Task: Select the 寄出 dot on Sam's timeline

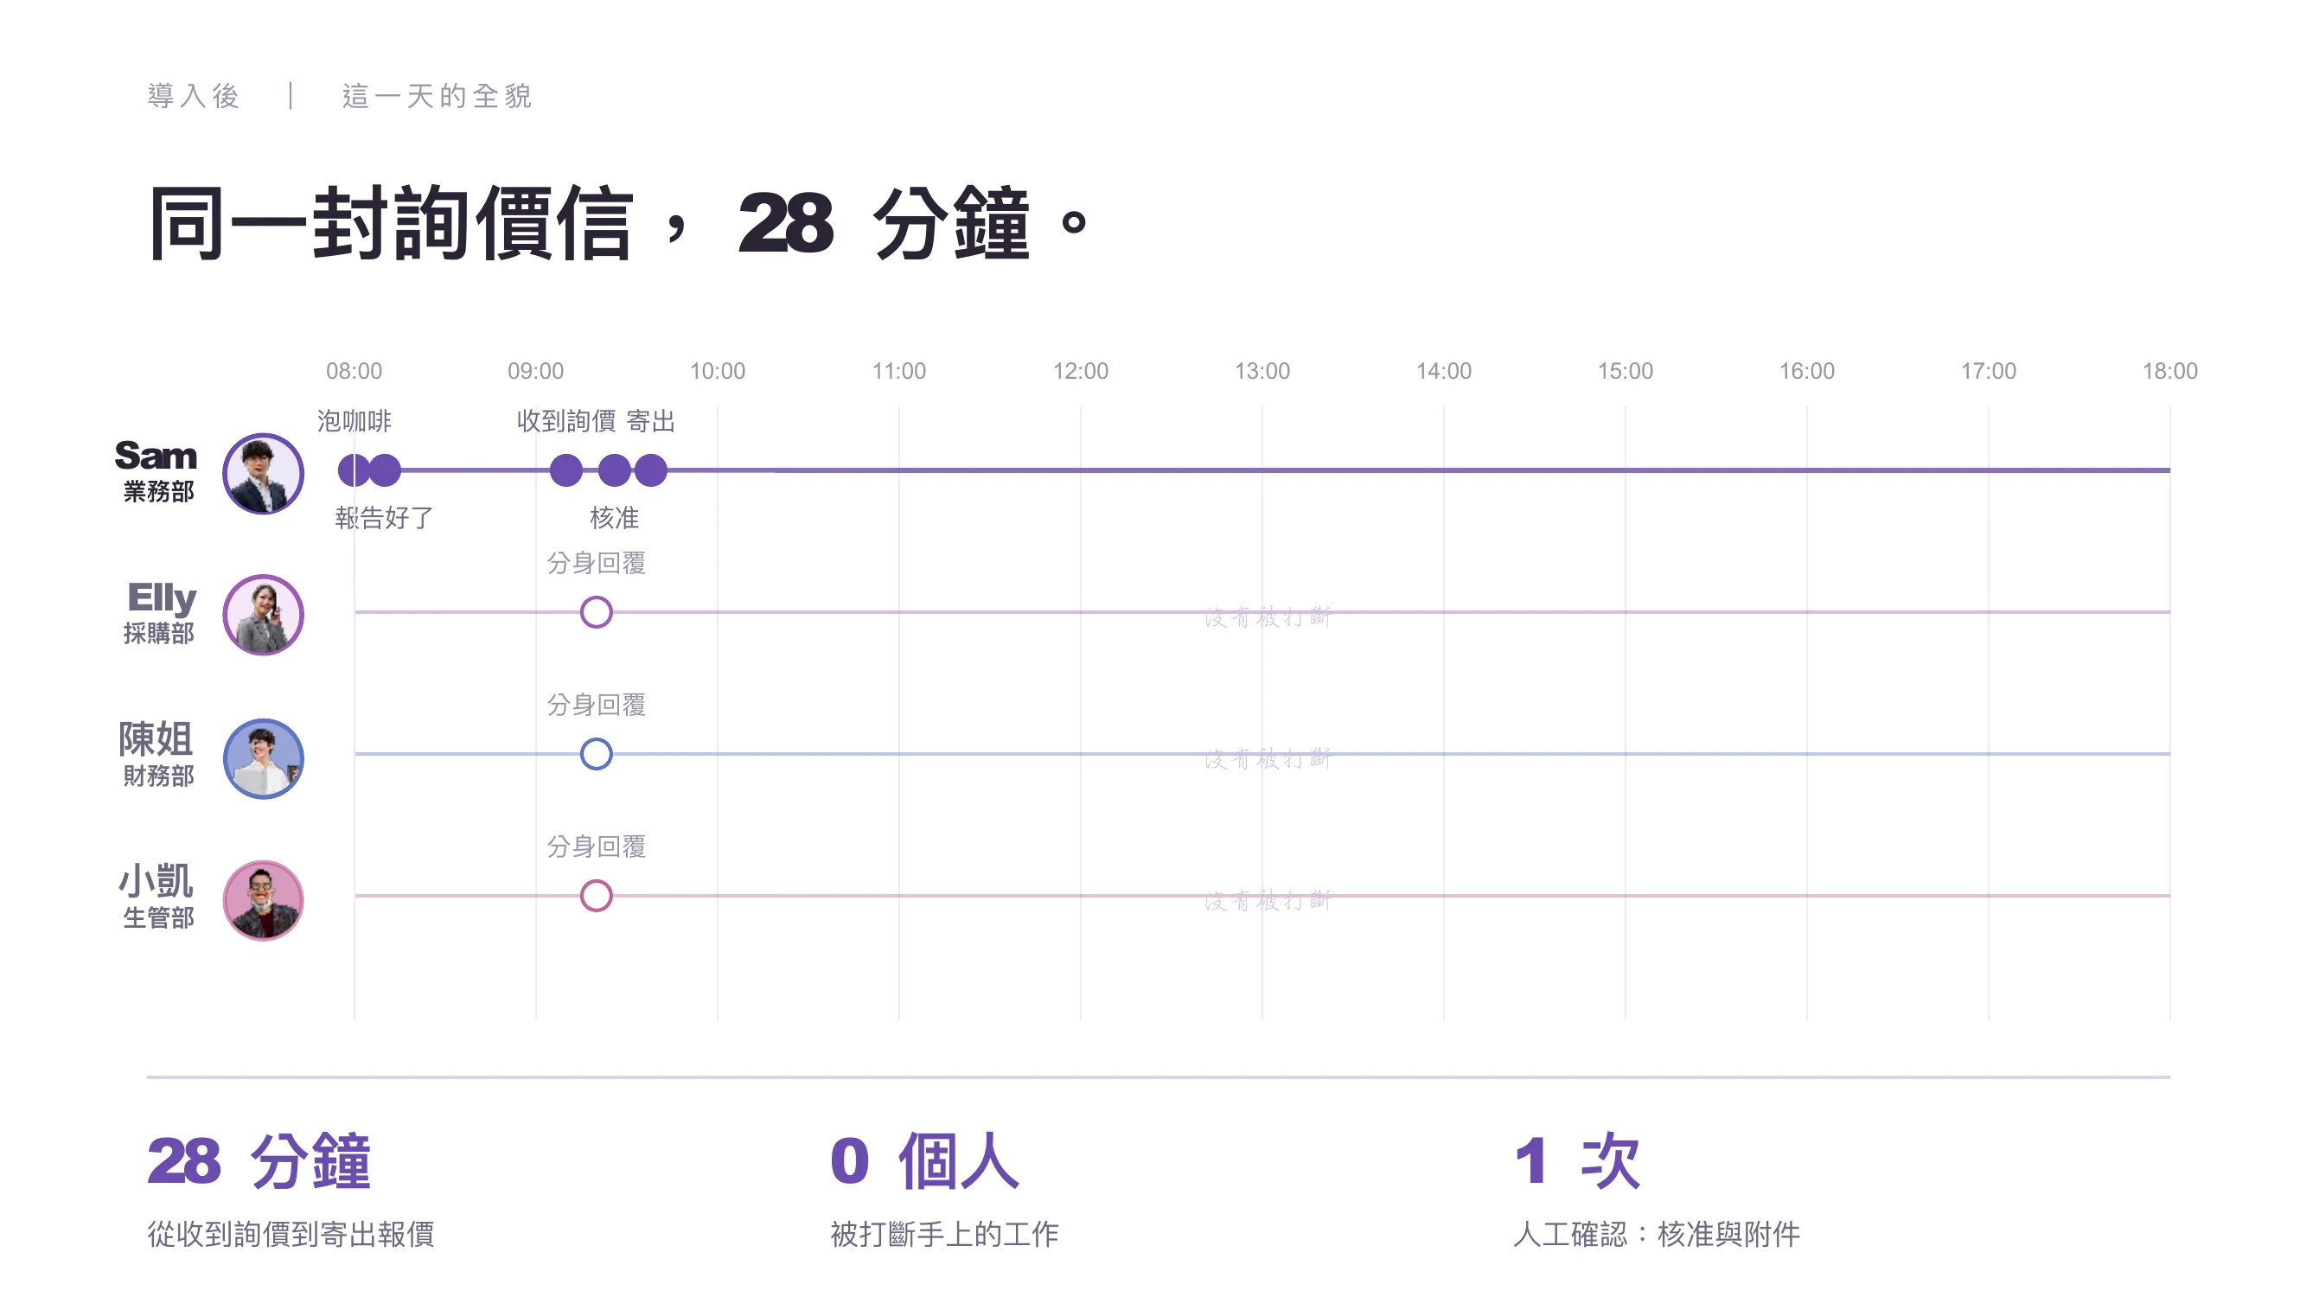Action: 651,470
